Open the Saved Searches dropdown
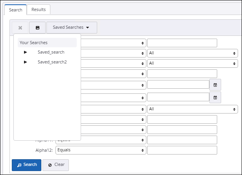Screen dimensions: 242x175 (x=72, y=28)
